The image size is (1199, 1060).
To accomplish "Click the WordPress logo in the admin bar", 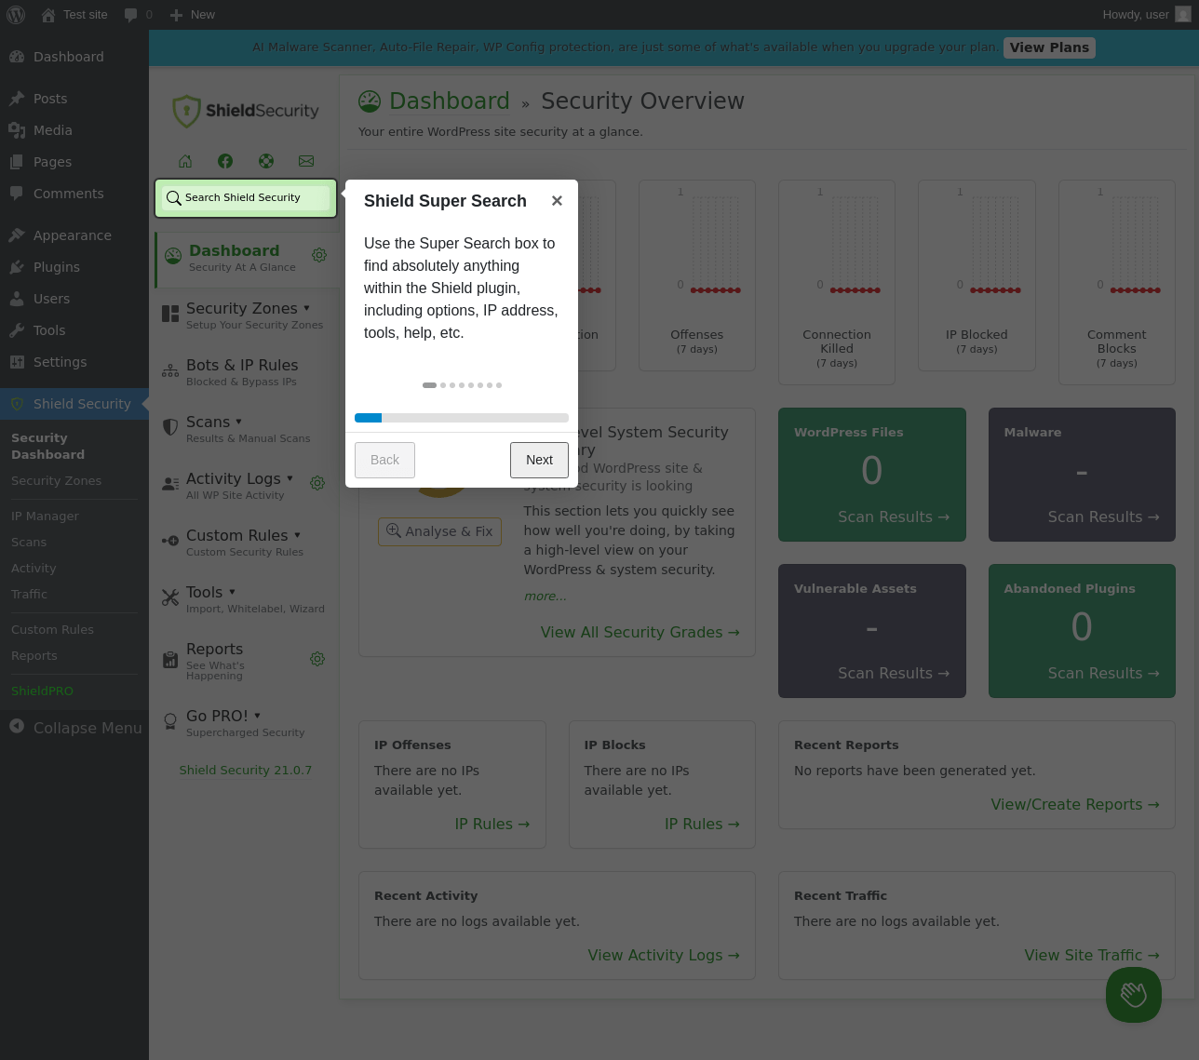I will point(16,15).
